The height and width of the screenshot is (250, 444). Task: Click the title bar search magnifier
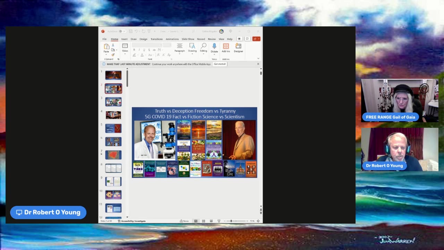pos(193,31)
